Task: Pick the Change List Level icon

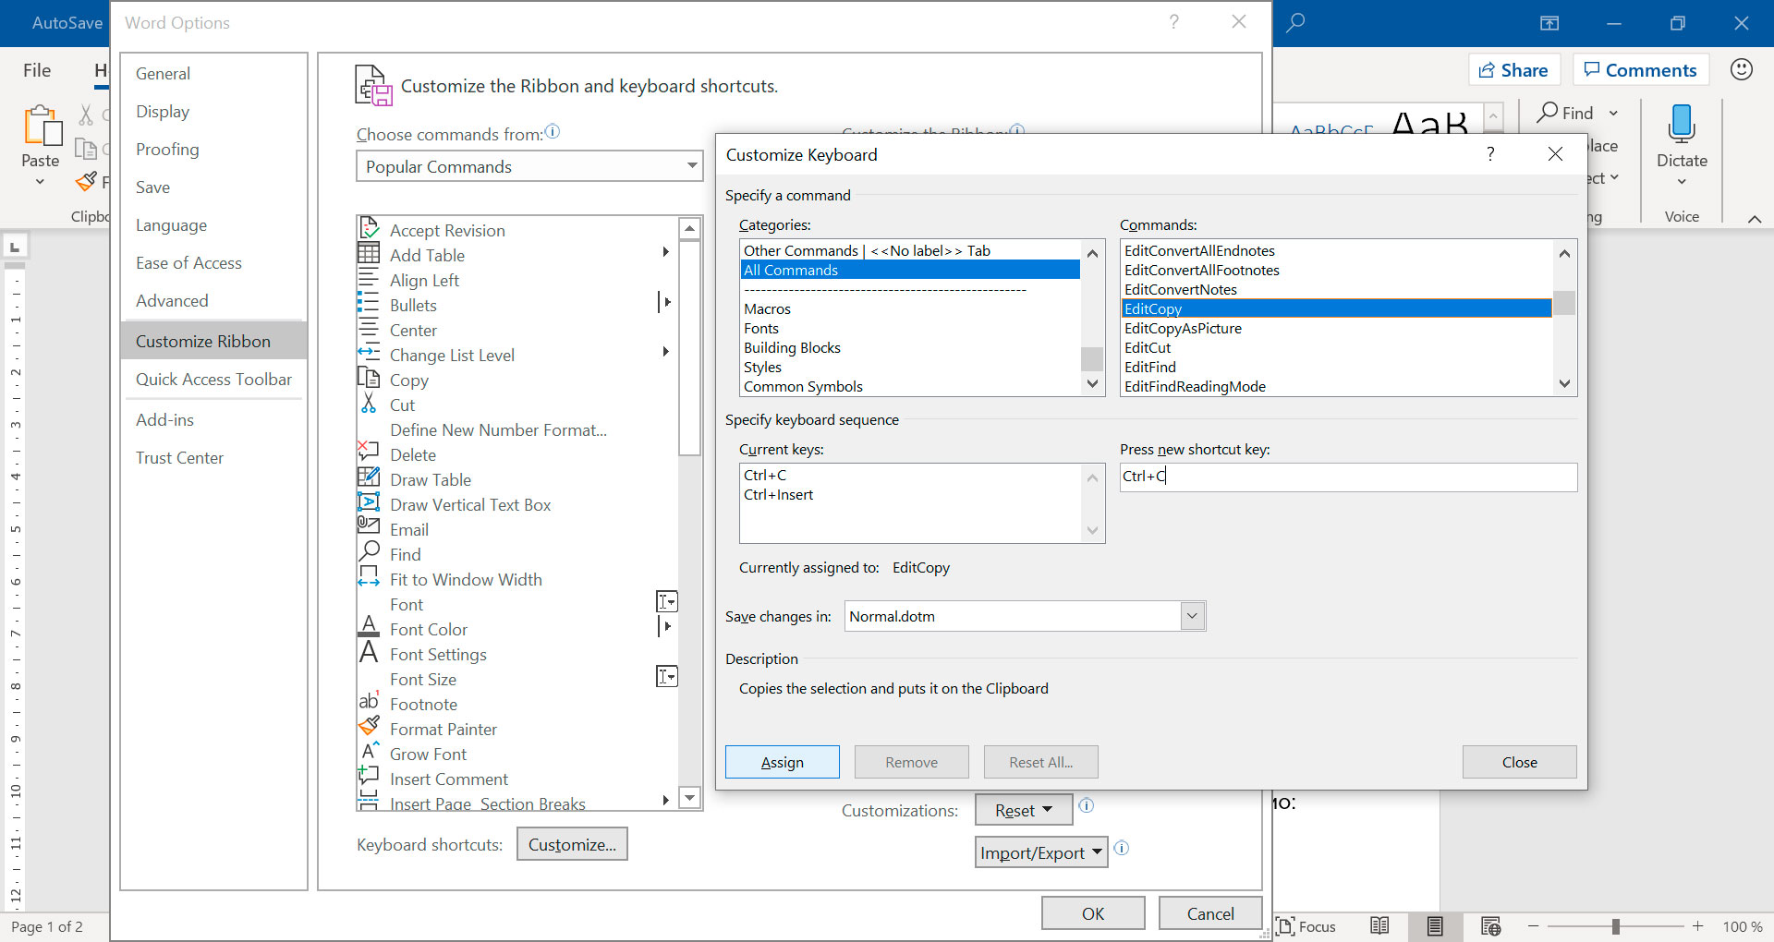Action: click(x=369, y=354)
